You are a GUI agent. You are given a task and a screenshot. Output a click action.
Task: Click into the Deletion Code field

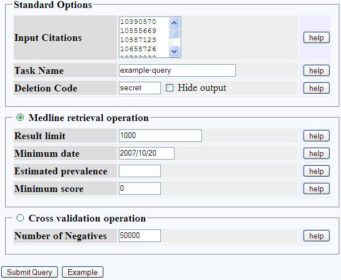pyautogui.click(x=139, y=88)
